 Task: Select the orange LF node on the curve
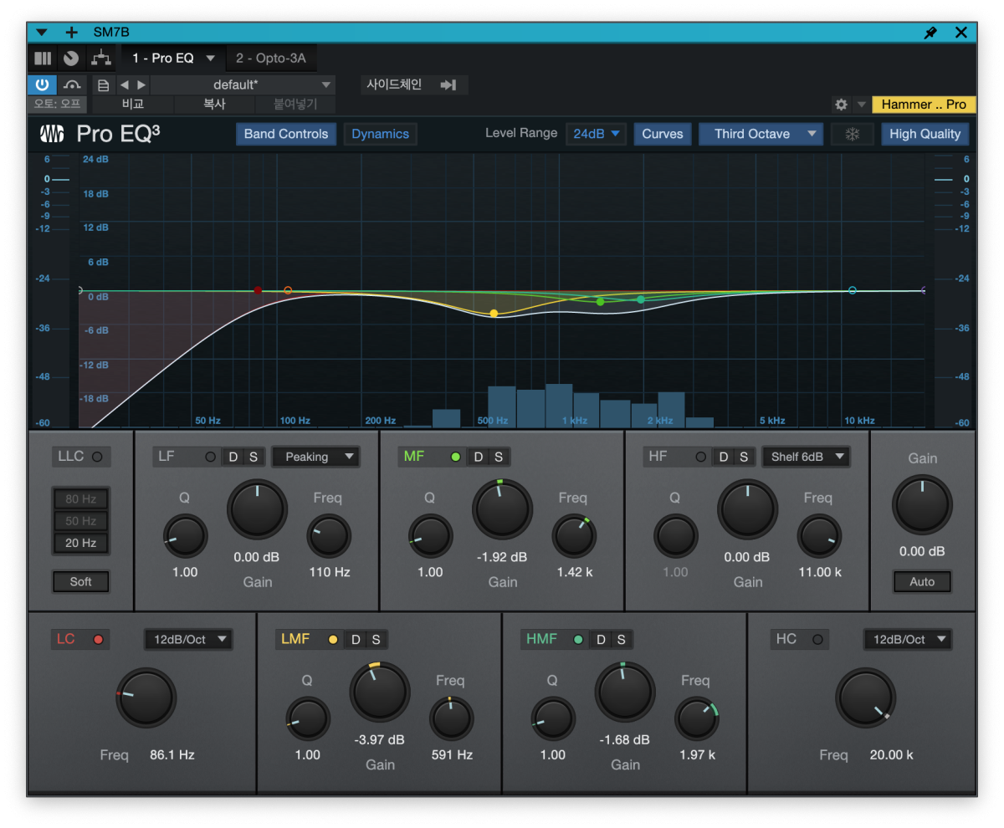click(x=288, y=290)
